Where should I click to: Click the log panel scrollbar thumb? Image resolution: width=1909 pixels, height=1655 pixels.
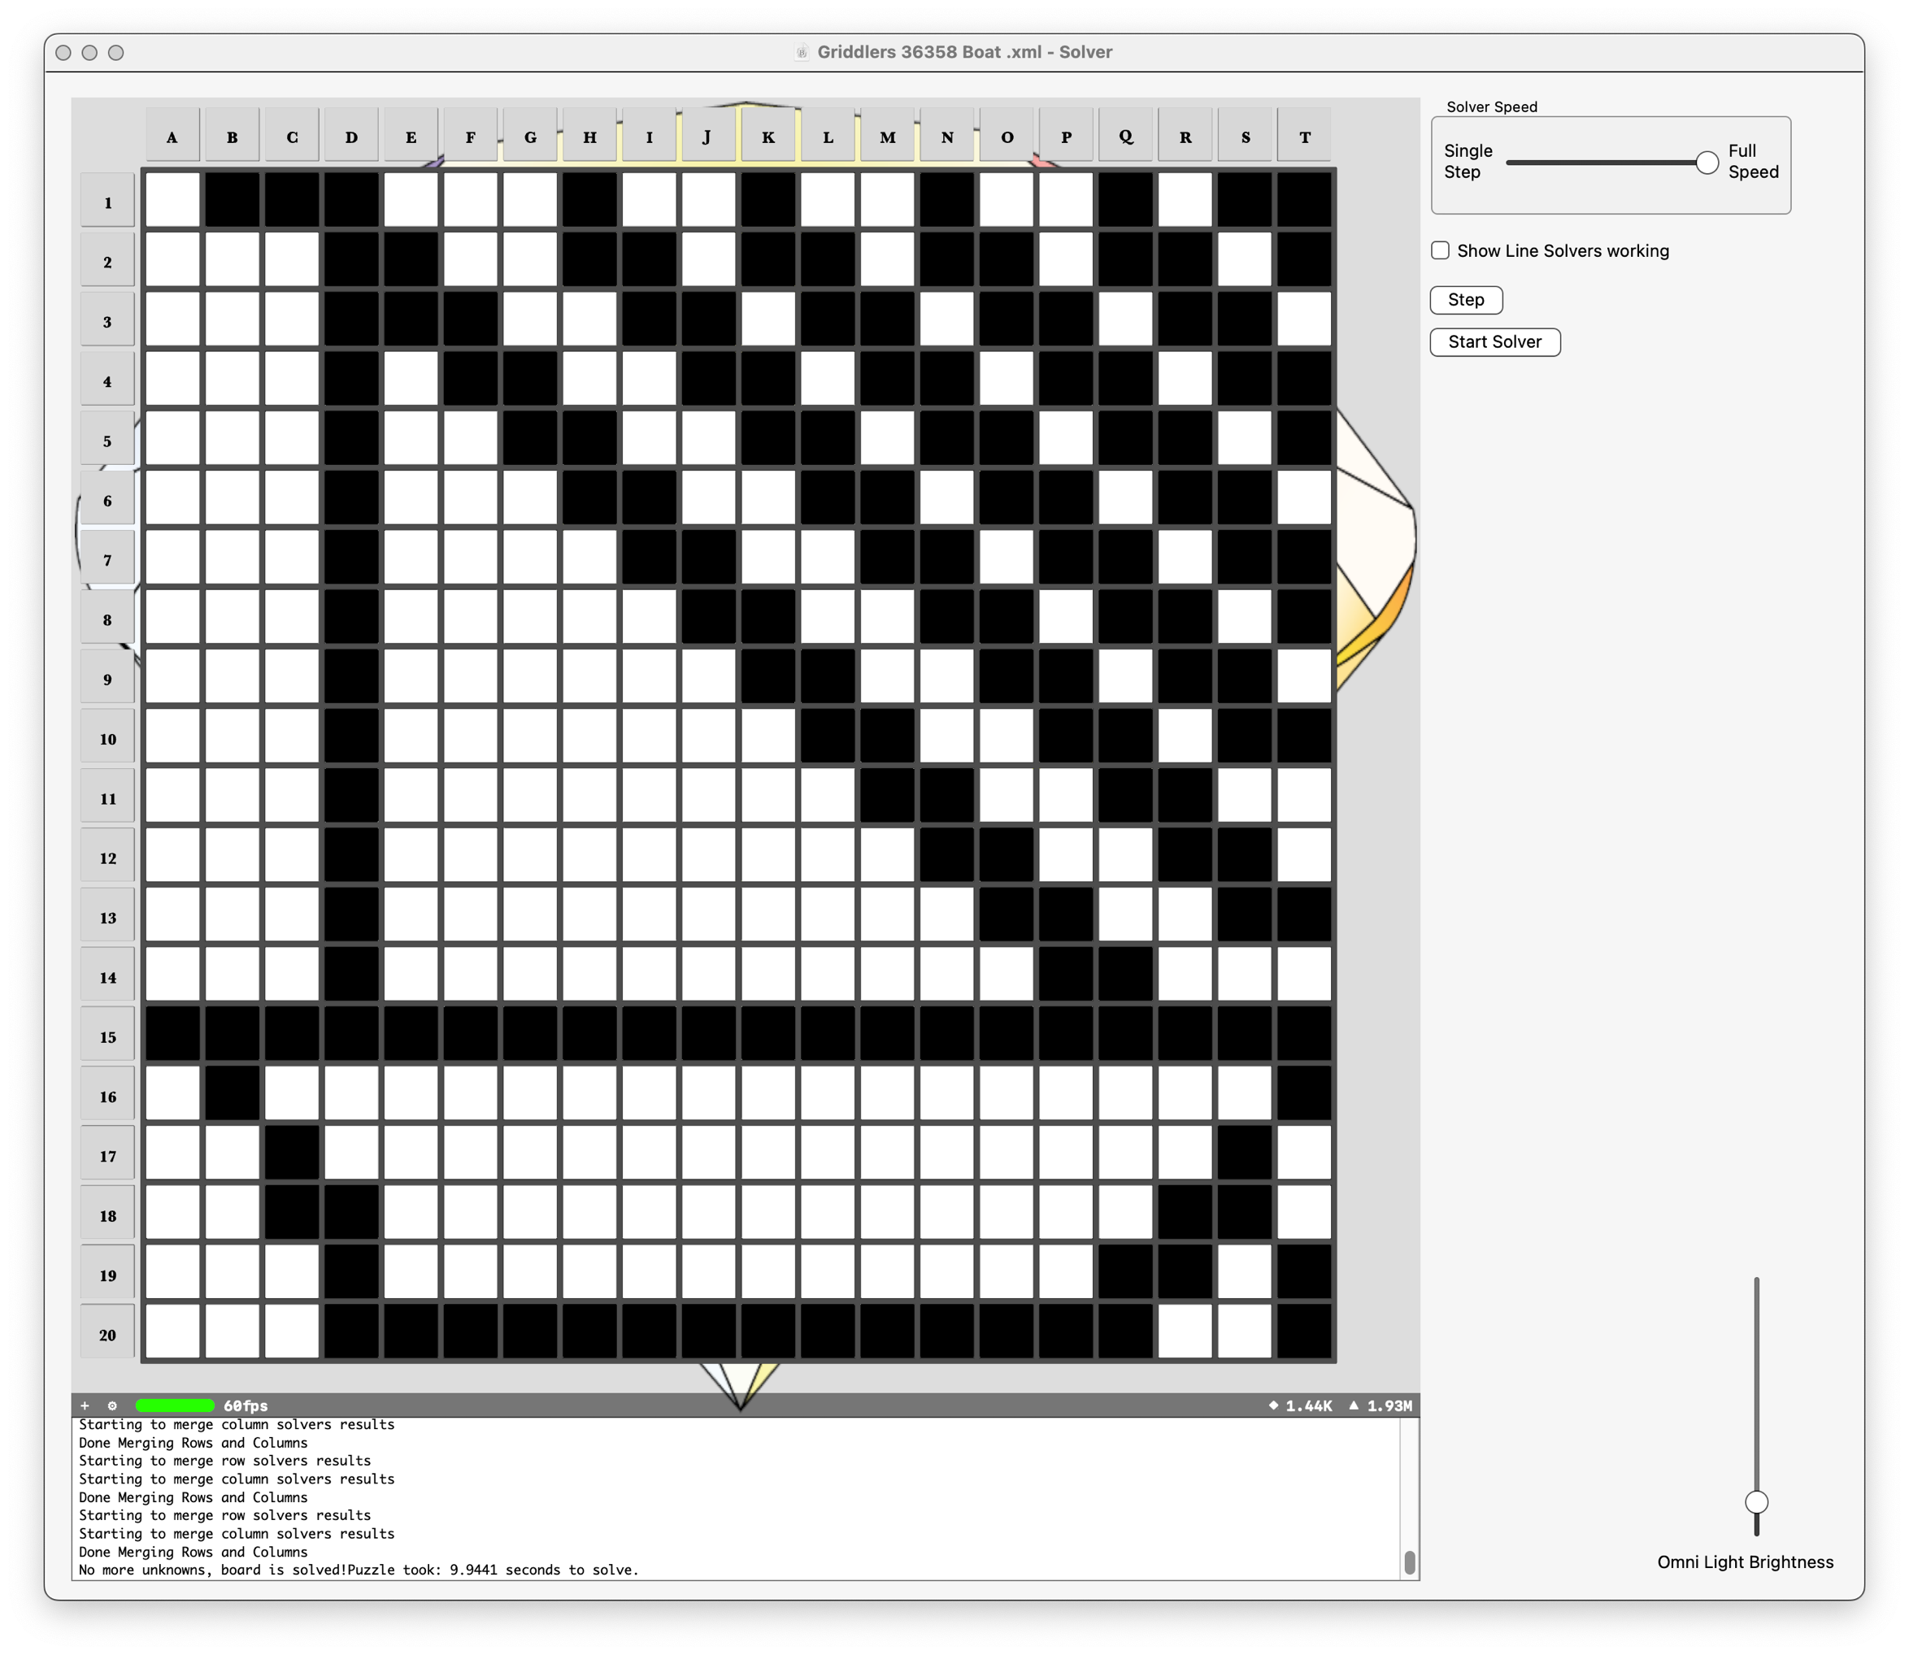click(x=1409, y=1562)
